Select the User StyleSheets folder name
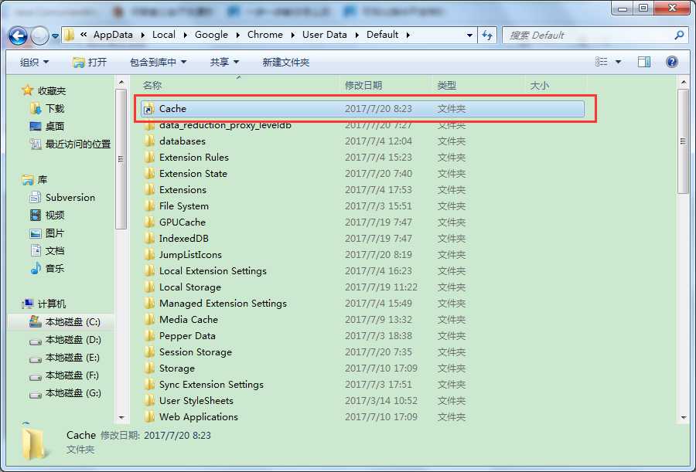The width and height of the screenshot is (696, 472). [196, 401]
